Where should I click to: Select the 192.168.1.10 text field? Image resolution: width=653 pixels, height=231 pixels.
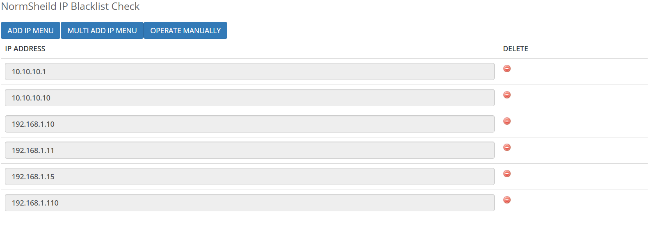[x=249, y=124]
